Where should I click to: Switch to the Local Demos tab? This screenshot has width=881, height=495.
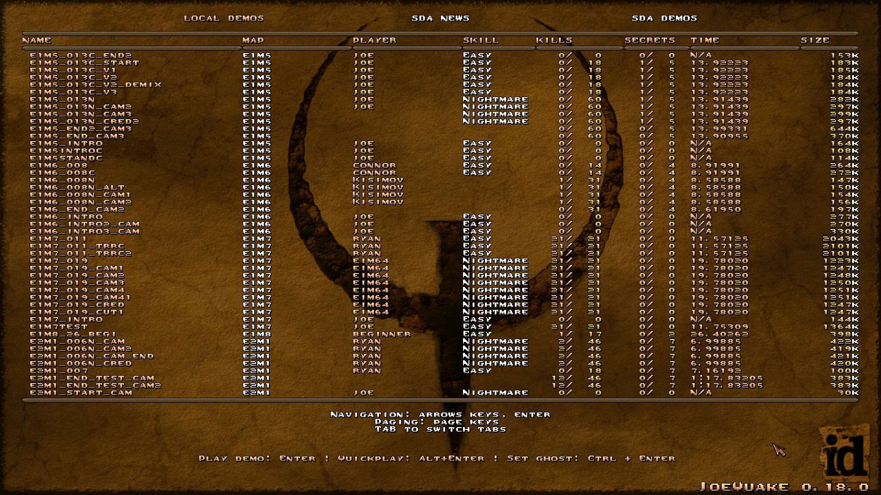pos(224,18)
